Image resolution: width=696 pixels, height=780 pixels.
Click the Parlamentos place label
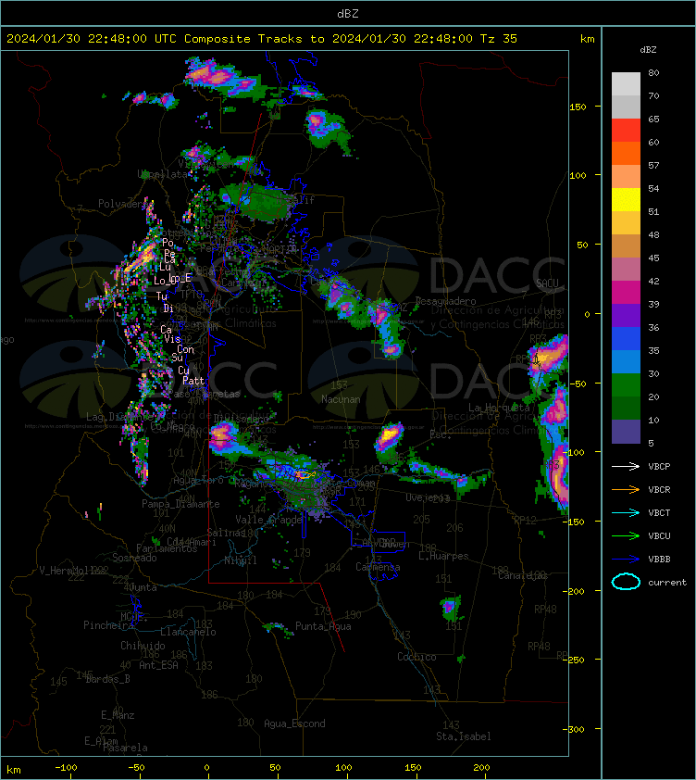coord(167,548)
